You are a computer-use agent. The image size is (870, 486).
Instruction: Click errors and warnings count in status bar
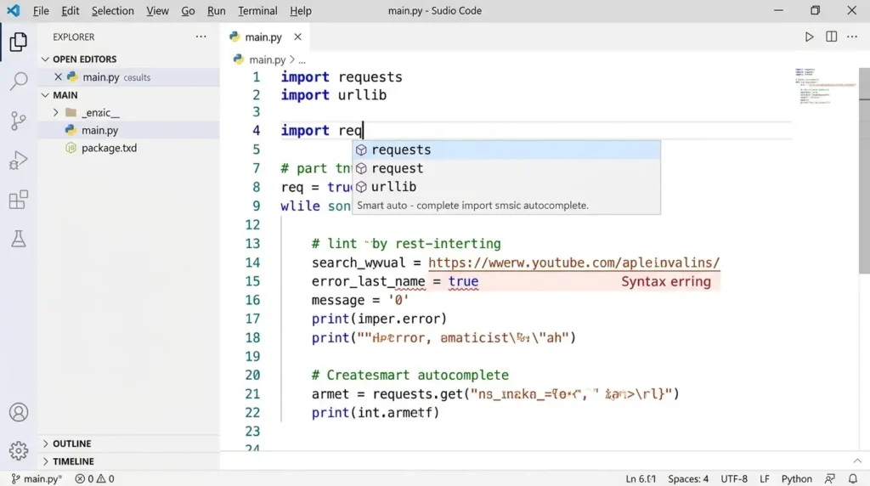click(x=94, y=478)
